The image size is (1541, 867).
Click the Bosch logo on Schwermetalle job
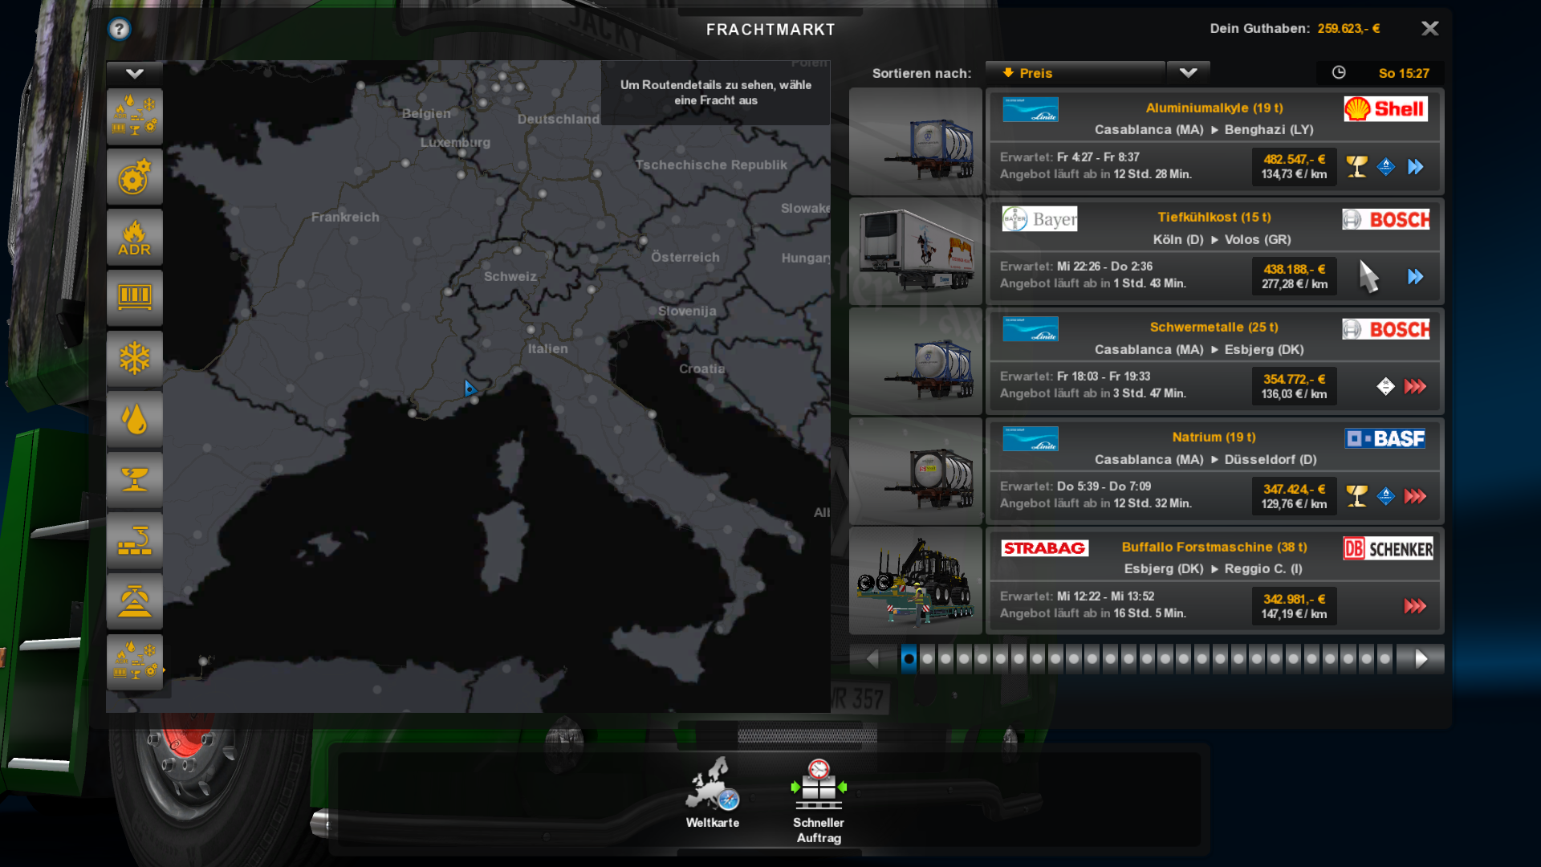tap(1386, 329)
